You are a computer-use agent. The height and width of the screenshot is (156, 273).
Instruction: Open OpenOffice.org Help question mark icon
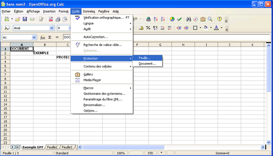pyautogui.click(x=219, y=19)
